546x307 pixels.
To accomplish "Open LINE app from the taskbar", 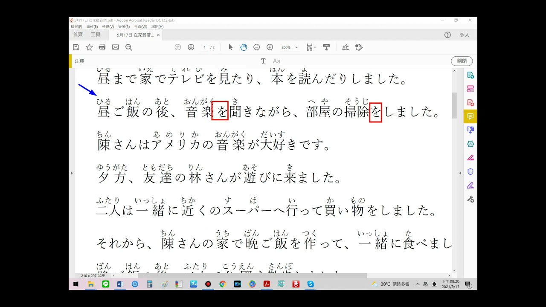I will pyautogui.click(x=105, y=284).
